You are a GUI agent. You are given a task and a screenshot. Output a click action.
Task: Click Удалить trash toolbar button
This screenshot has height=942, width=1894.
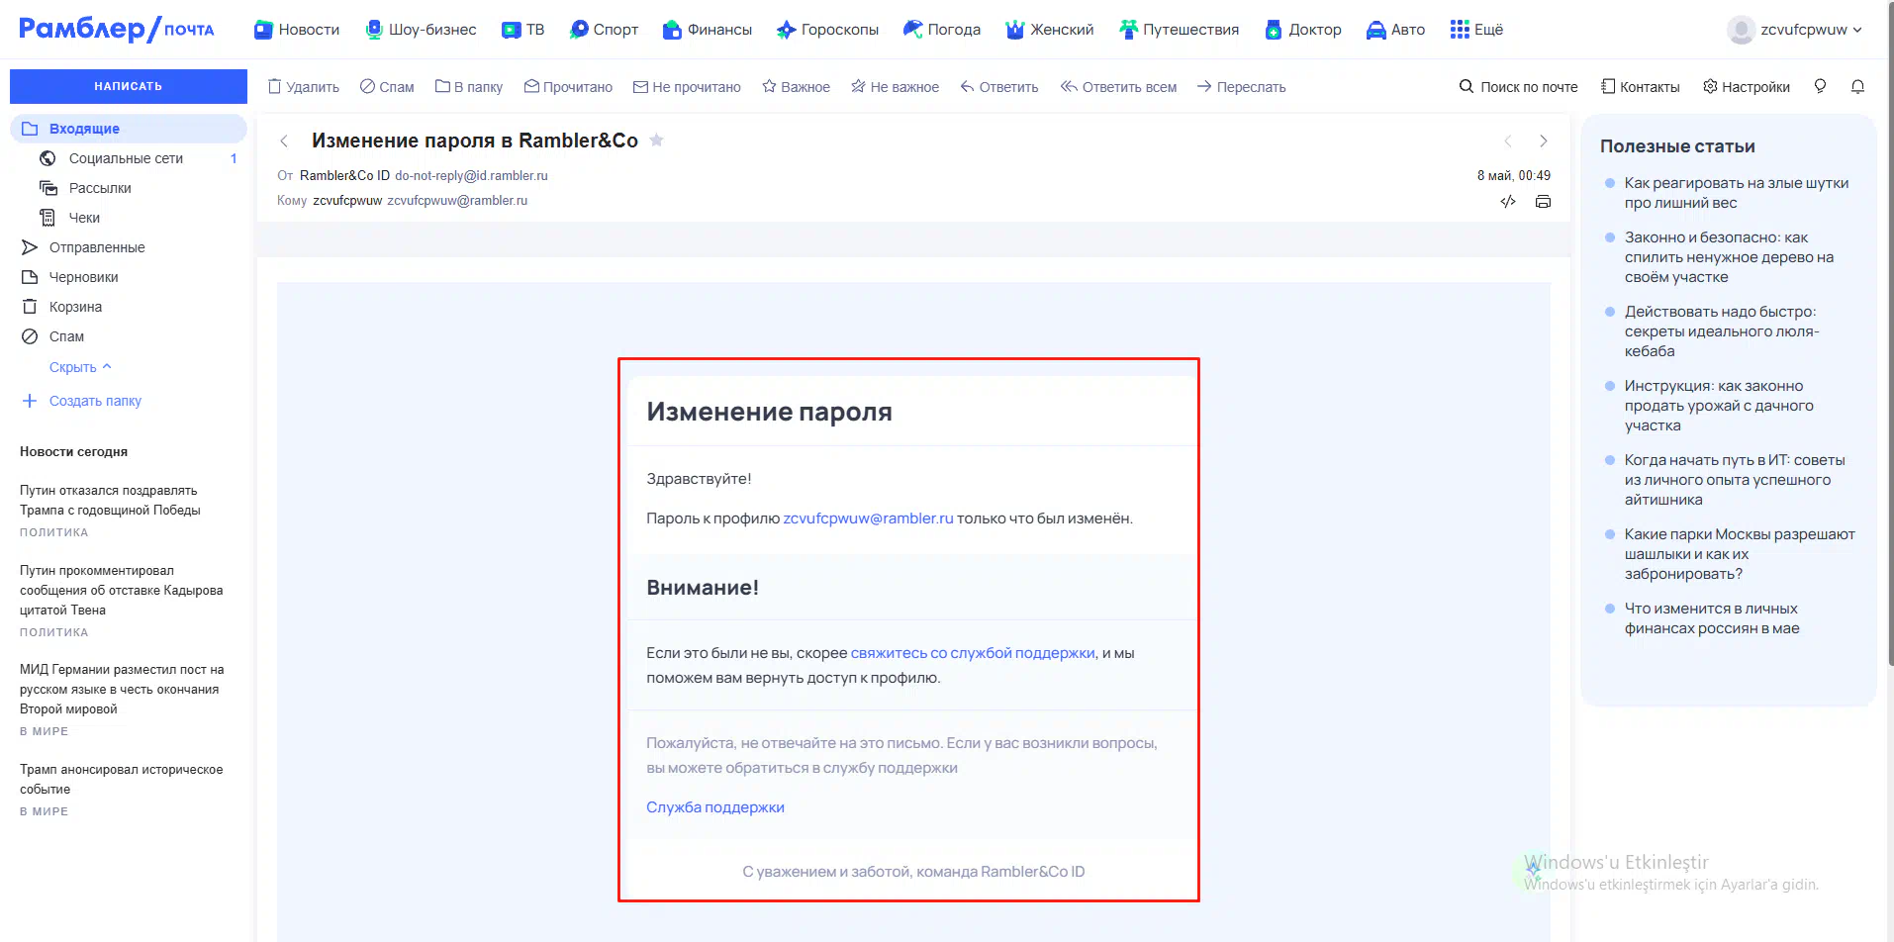[304, 87]
